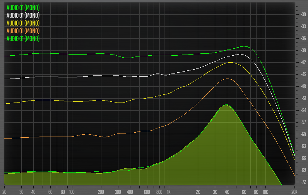This screenshot has width=308, height=195.
Task: Click the 100 Hz frequency axis label
Action: (x=71, y=192)
